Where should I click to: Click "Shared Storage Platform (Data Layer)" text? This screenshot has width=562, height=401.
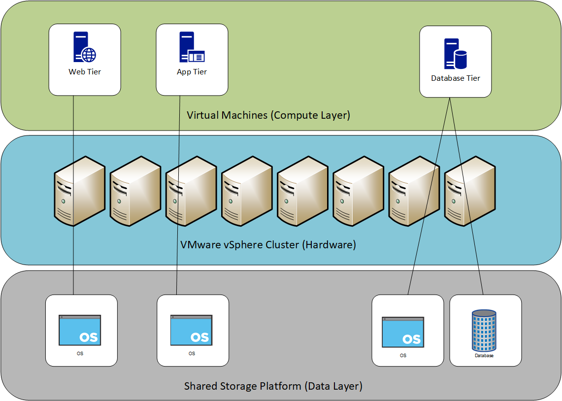click(x=273, y=386)
